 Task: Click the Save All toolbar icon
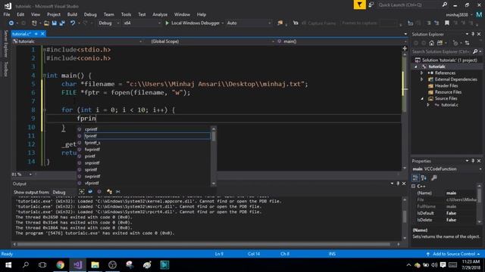coord(62,23)
